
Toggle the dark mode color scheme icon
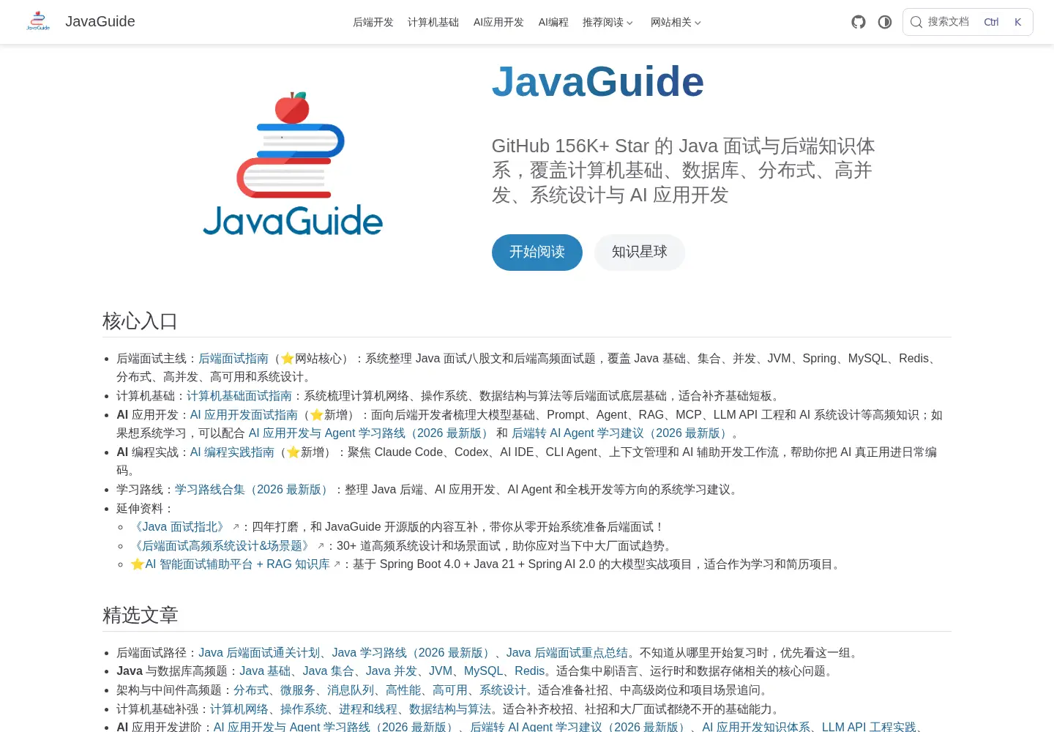885,22
